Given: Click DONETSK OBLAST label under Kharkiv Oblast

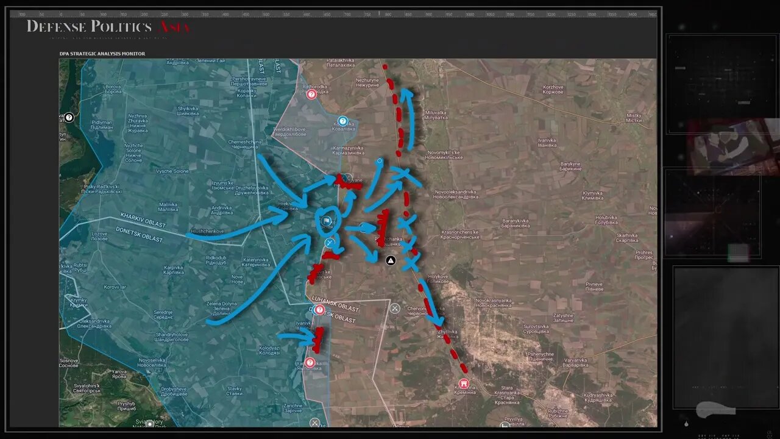Looking at the screenshot, I should pyautogui.click(x=140, y=234).
